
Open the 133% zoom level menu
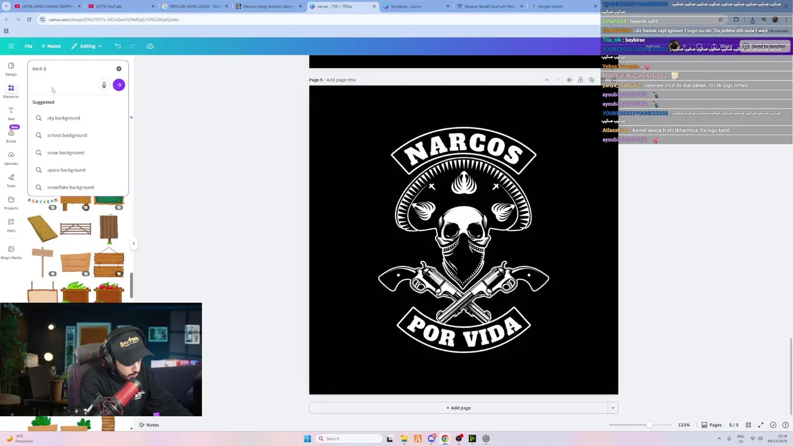[x=683, y=425]
